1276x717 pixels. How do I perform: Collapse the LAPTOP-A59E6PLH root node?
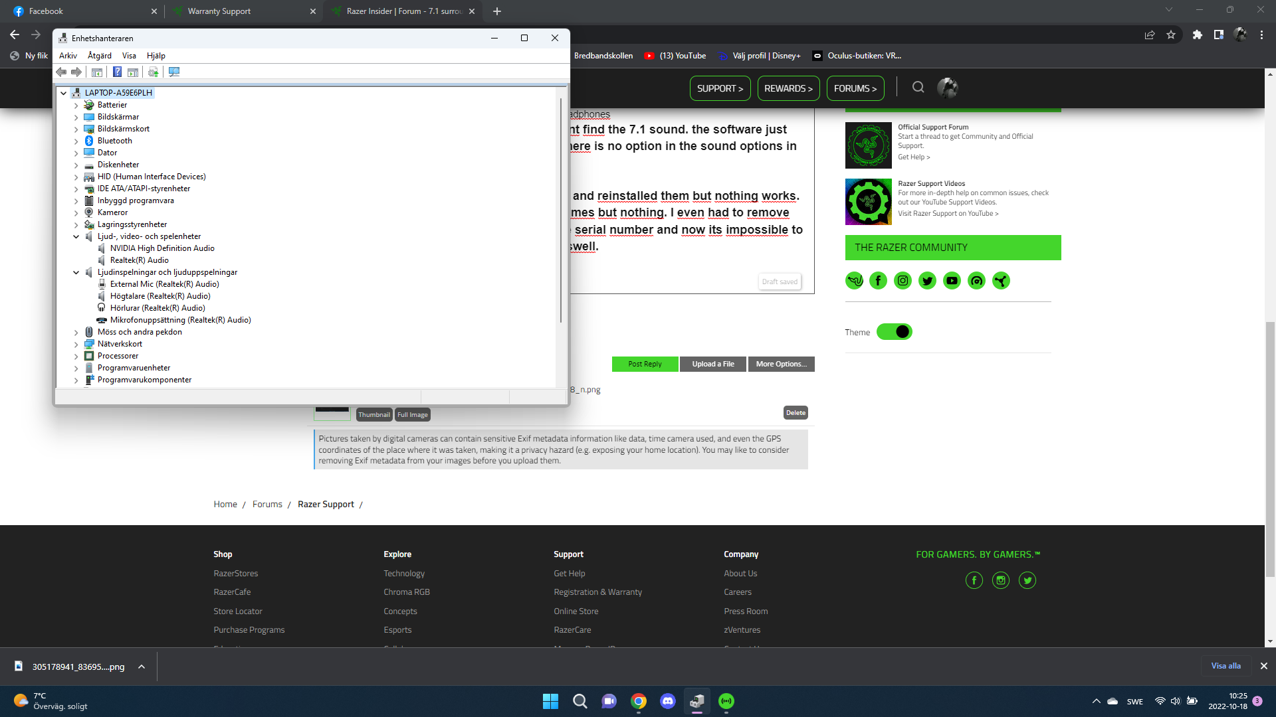coord(64,93)
